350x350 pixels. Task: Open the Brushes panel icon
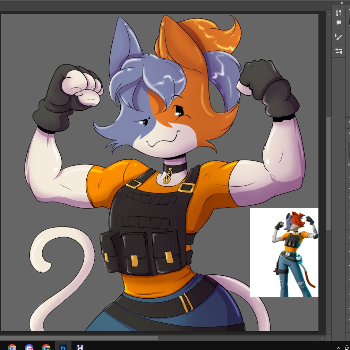point(339,51)
